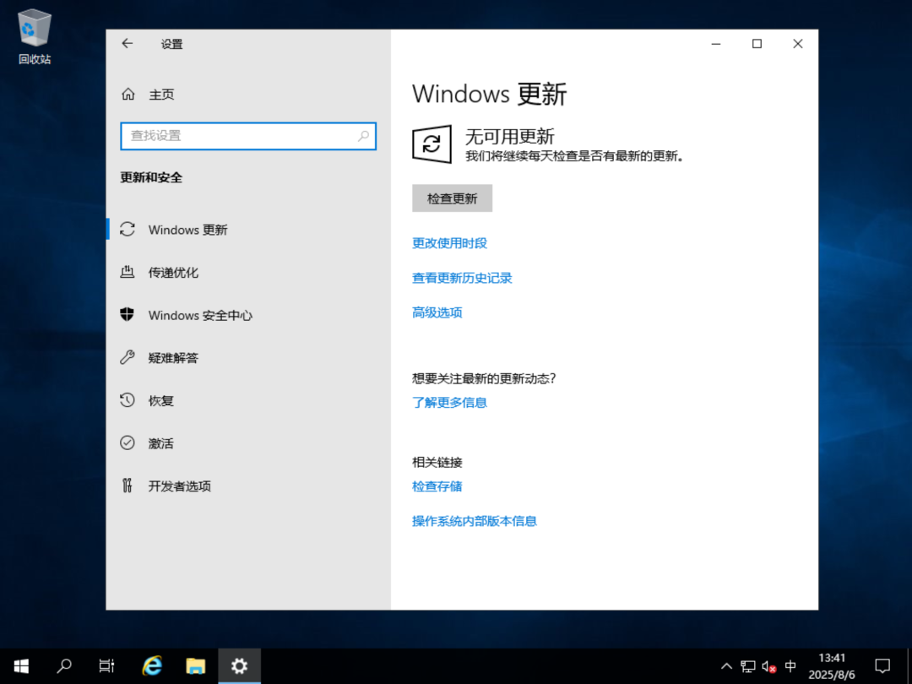Image resolution: width=912 pixels, height=684 pixels.
Task: Click the 相关链接 heading
Action: click(x=437, y=463)
